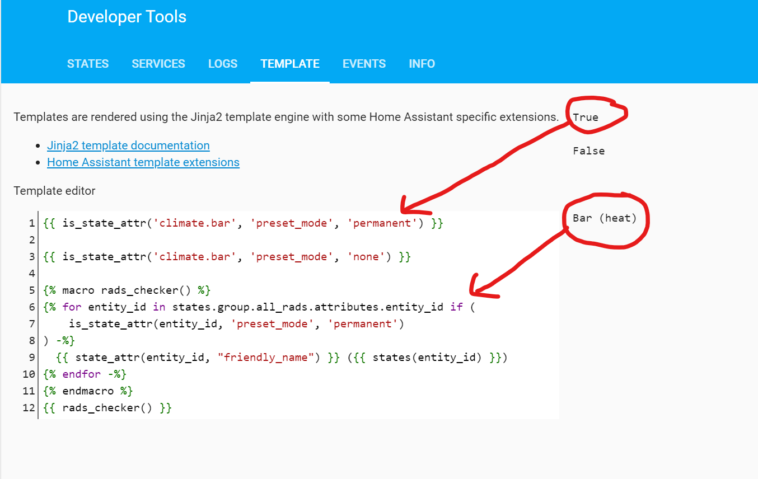758x479 pixels.
Task: Open the Jinja2 template documentation link
Action: pos(128,145)
